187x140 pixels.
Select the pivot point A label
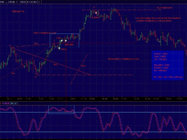[10, 46]
